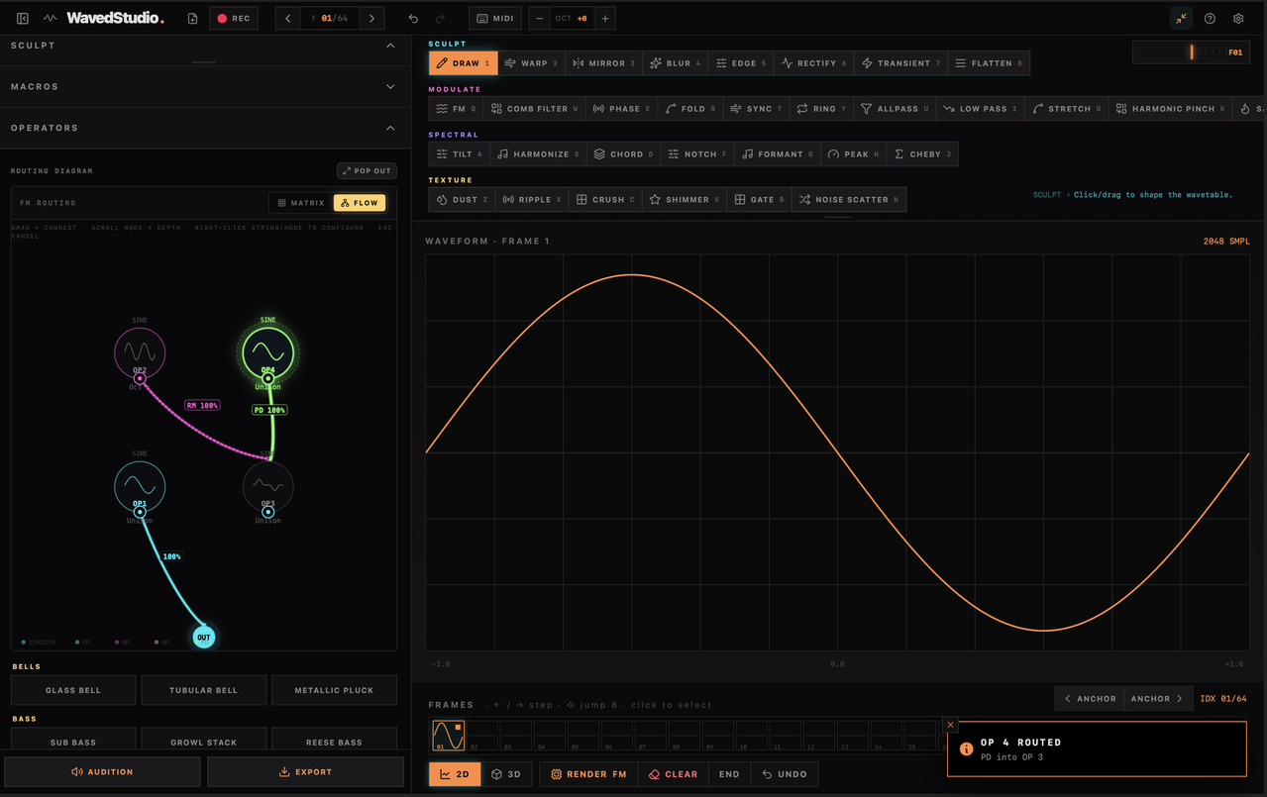
Task: Choose the Stretch tool
Action: 1066,109
